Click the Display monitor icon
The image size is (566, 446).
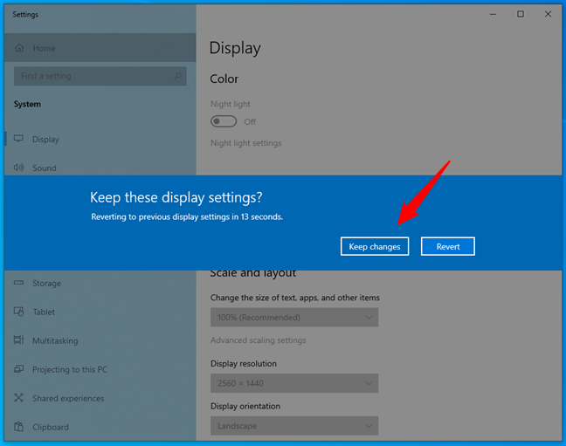(x=19, y=139)
